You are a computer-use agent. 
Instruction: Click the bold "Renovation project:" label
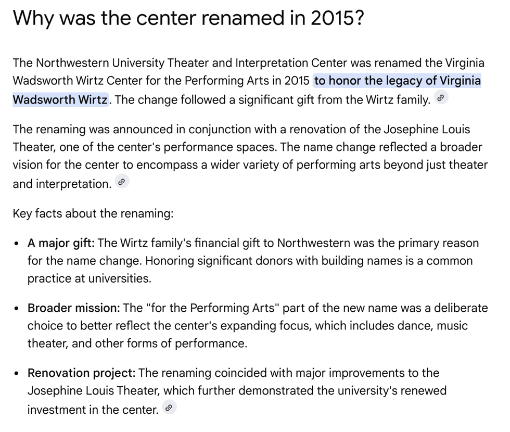pyautogui.click(x=81, y=373)
